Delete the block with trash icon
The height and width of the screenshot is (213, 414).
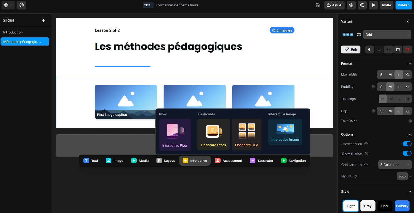coord(407,49)
